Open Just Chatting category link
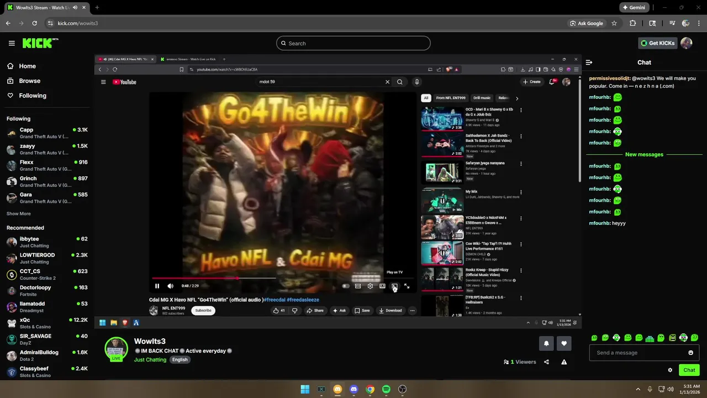Image resolution: width=707 pixels, height=398 pixels. click(x=150, y=360)
